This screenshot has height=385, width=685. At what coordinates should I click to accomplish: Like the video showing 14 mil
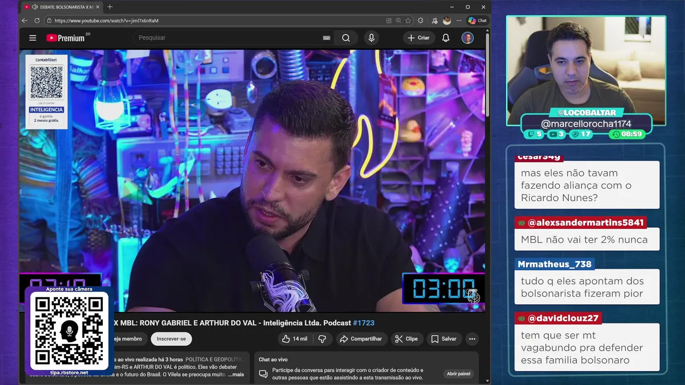294,339
